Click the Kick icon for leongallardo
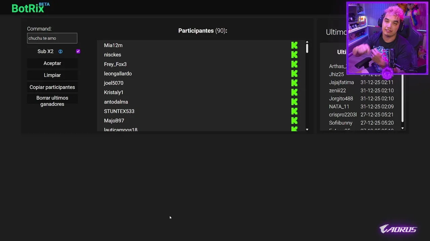This screenshot has height=241, width=430. 294,73
